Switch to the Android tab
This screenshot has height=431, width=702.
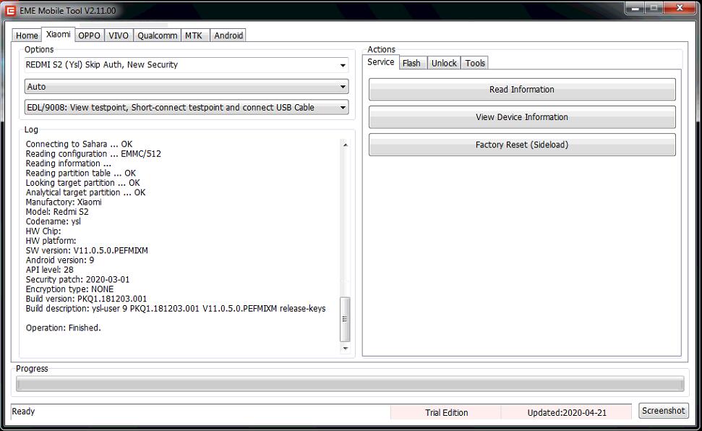tap(228, 35)
